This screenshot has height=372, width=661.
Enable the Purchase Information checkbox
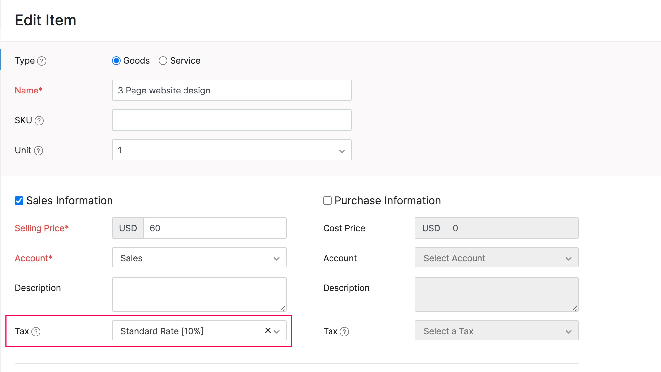pyautogui.click(x=327, y=200)
